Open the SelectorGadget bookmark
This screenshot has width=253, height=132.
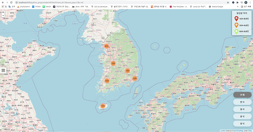[x=216, y=7]
